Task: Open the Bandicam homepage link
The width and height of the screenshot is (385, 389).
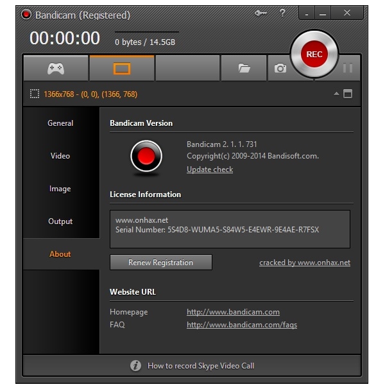Action: (233, 312)
